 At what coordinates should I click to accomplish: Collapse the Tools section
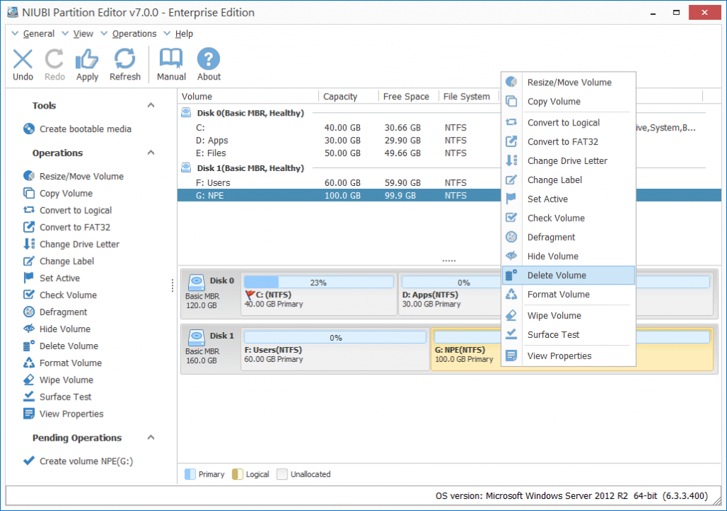coord(149,105)
